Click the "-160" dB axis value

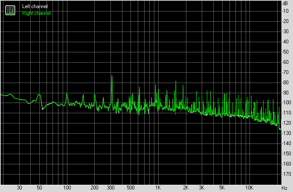tap(287, 164)
